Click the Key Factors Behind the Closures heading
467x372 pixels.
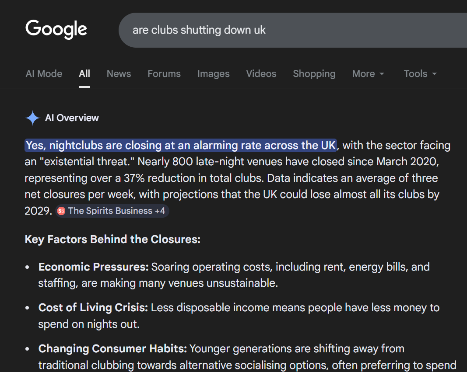pos(112,240)
